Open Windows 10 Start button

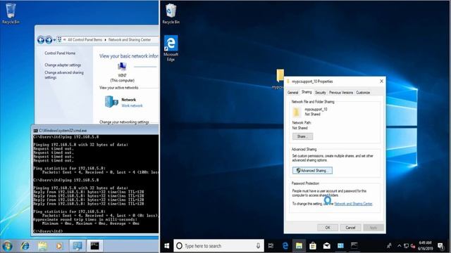click(x=167, y=246)
